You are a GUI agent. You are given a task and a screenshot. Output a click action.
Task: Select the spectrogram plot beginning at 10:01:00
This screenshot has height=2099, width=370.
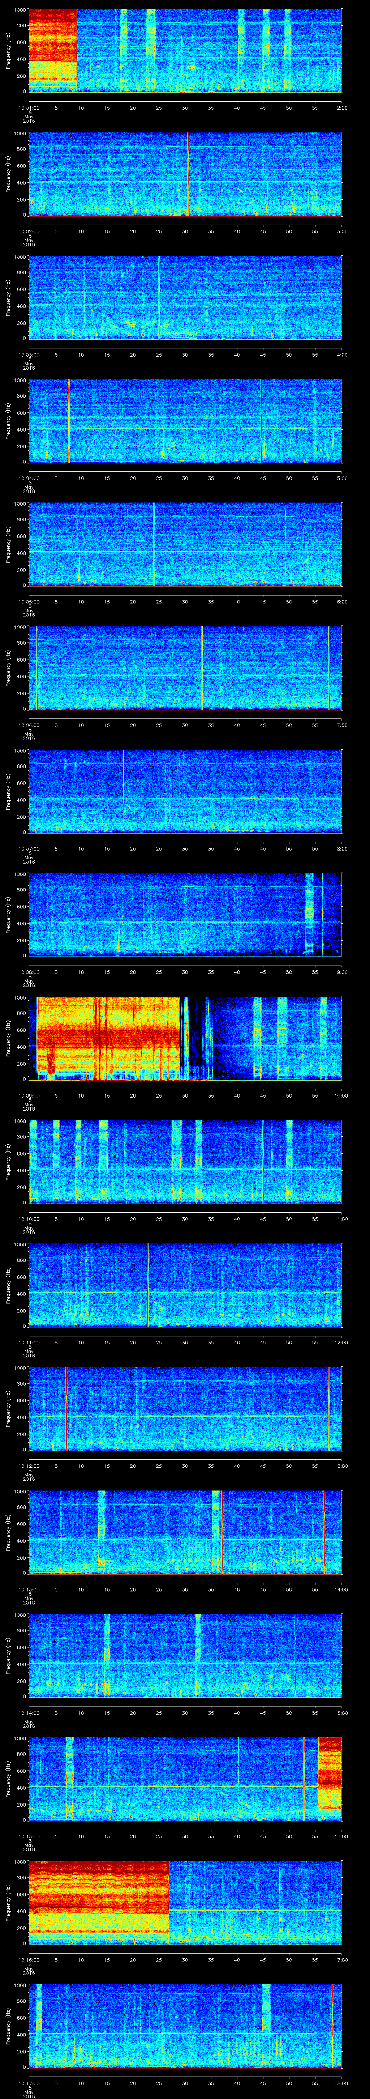click(185, 51)
